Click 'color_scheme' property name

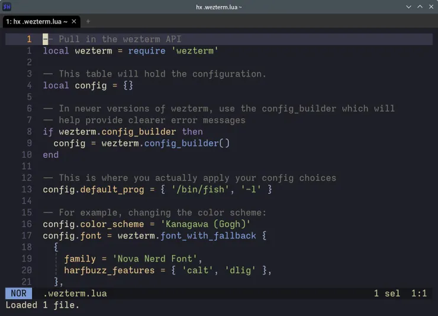pyautogui.click(x=112, y=224)
